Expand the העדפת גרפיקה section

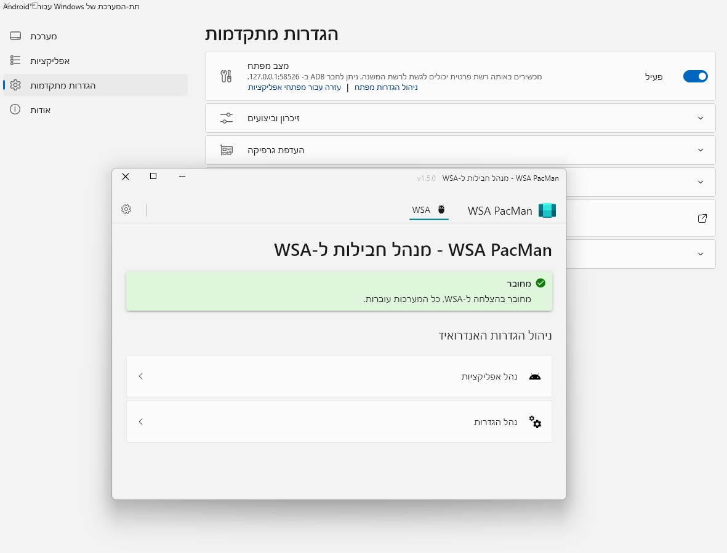[x=460, y=150]
